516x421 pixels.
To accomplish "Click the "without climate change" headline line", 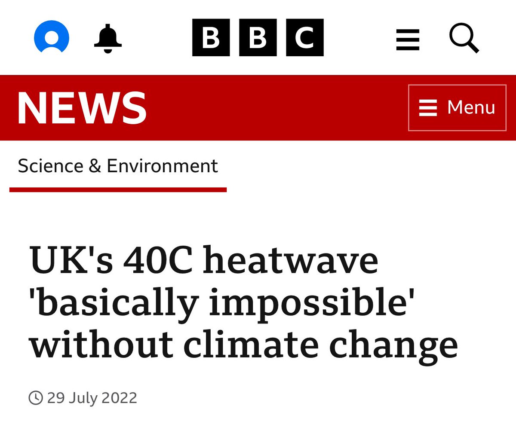I will (243, 345).
